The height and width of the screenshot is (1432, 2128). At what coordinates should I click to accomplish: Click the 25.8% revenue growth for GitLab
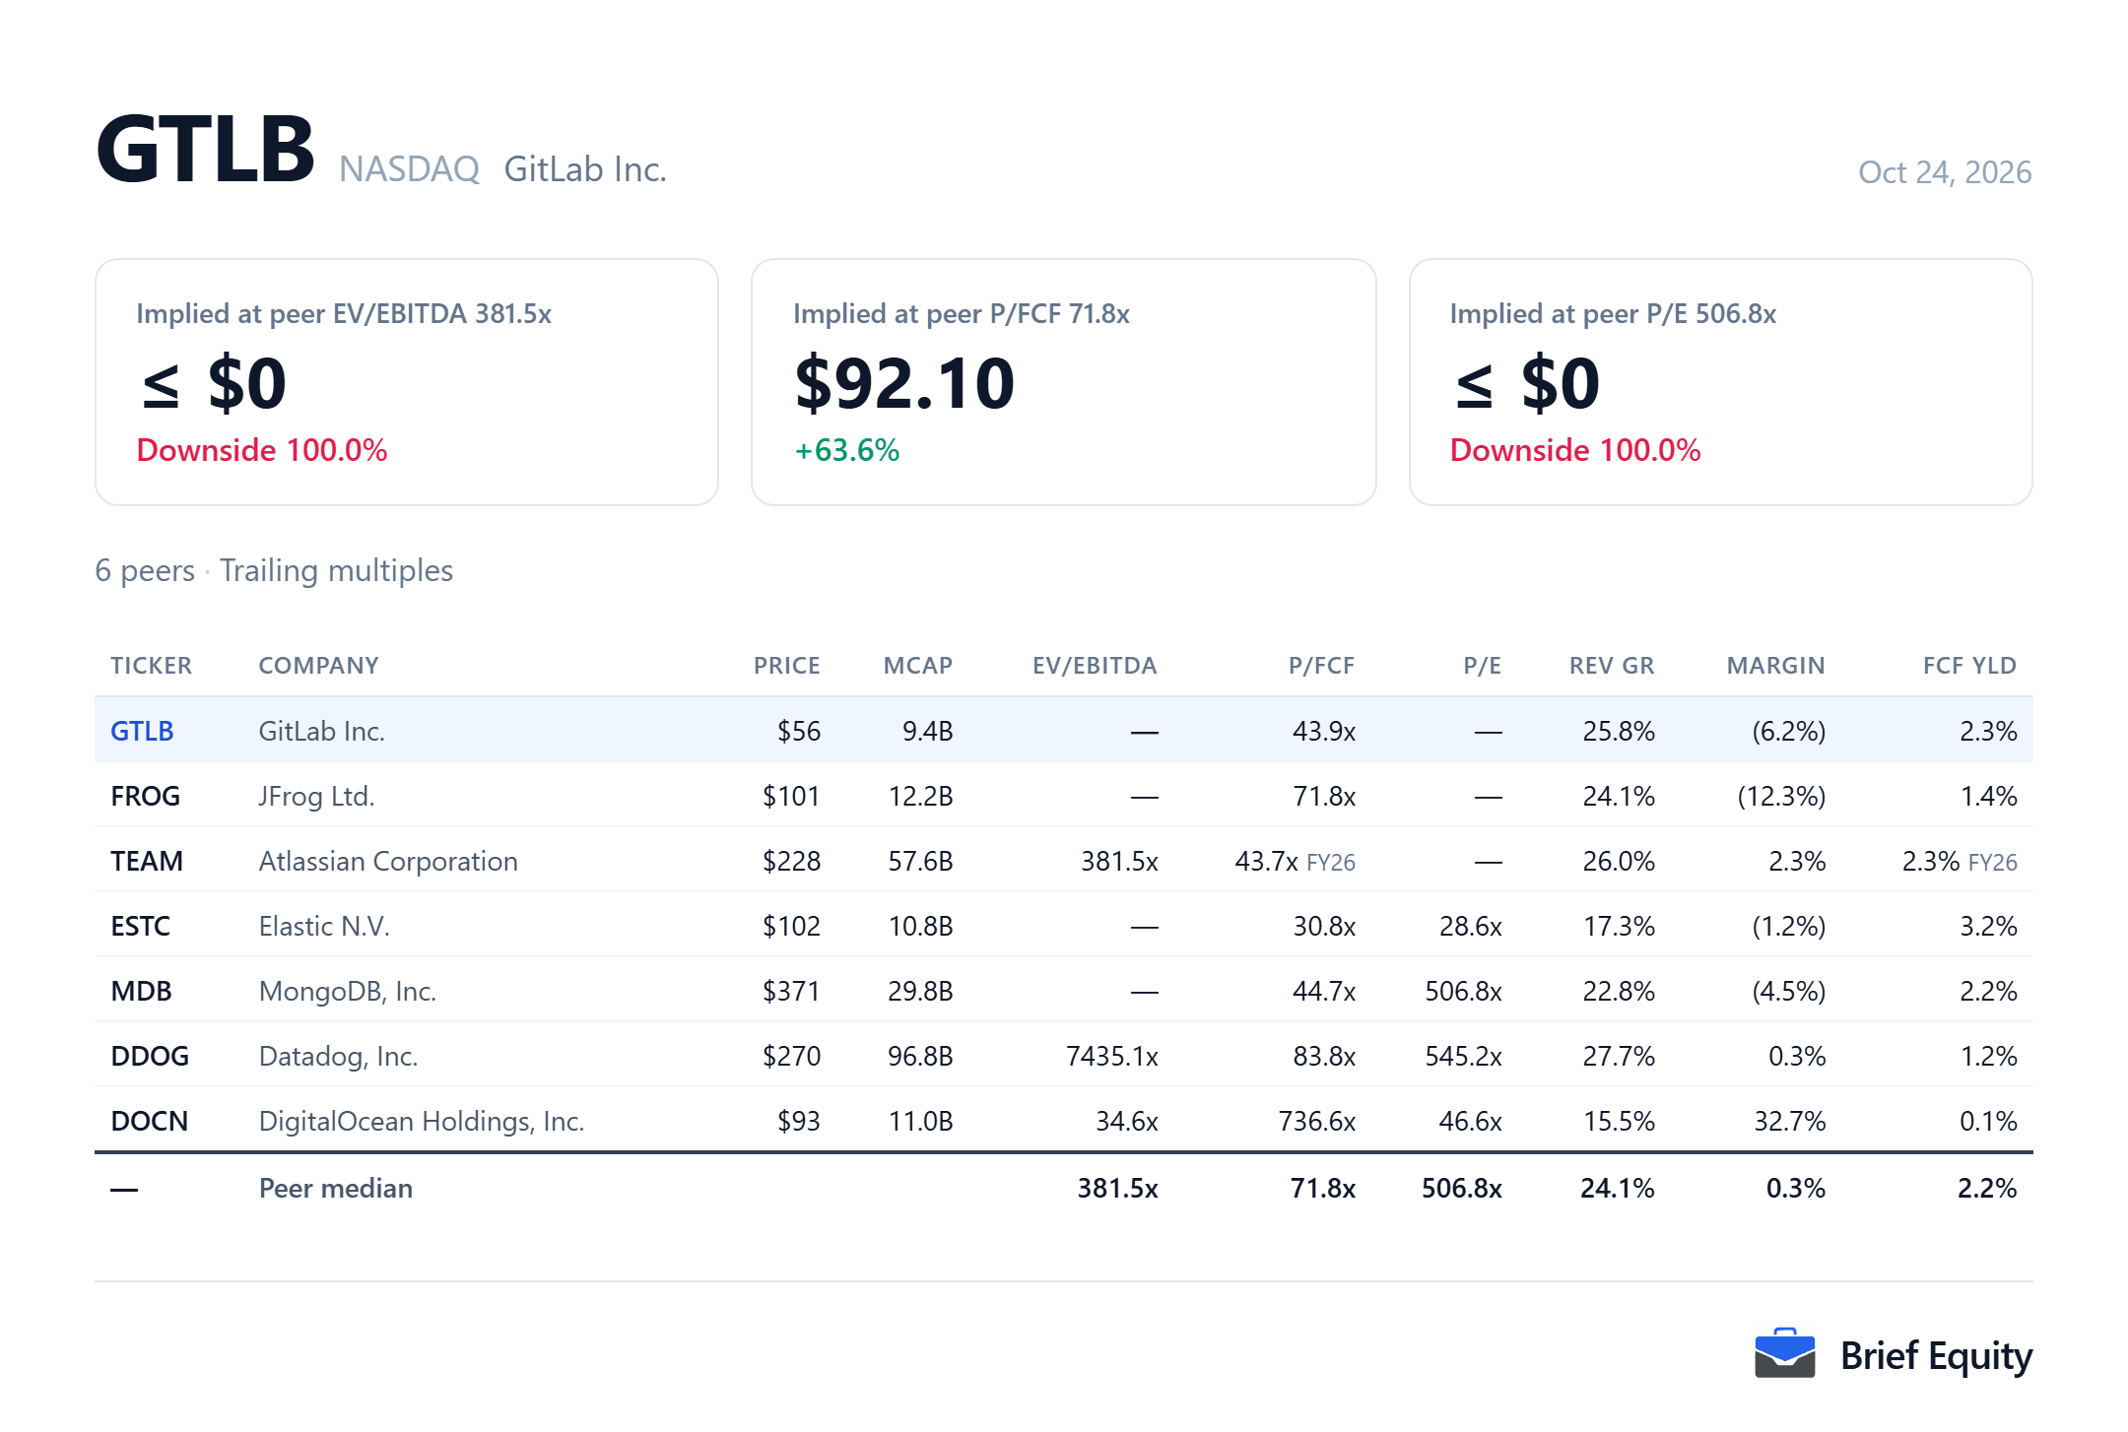1619,731
